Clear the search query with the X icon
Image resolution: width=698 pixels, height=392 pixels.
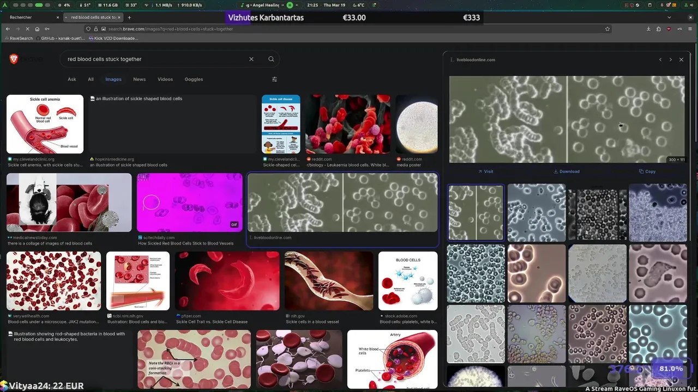click(x=251, y=59)
